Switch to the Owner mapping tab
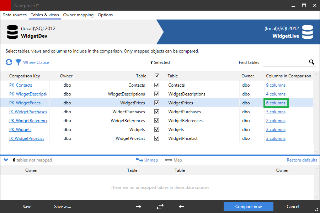Viewport: 320px width, 213px height. coord(78,15)
